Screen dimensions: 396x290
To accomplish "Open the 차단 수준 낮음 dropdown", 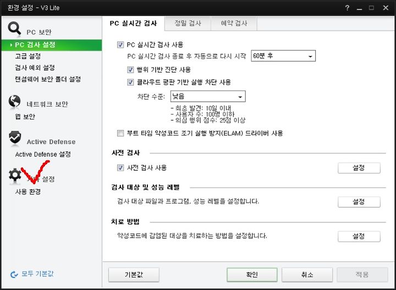I will [x=208, y=96].
